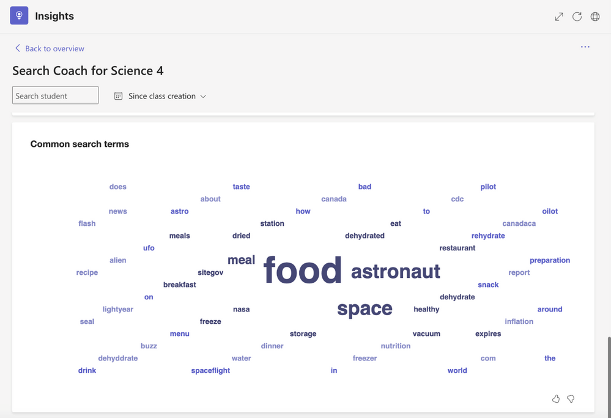The image size is (611, 418).
Task: Click the back arrow chevron icon
Action: (17, 48)
